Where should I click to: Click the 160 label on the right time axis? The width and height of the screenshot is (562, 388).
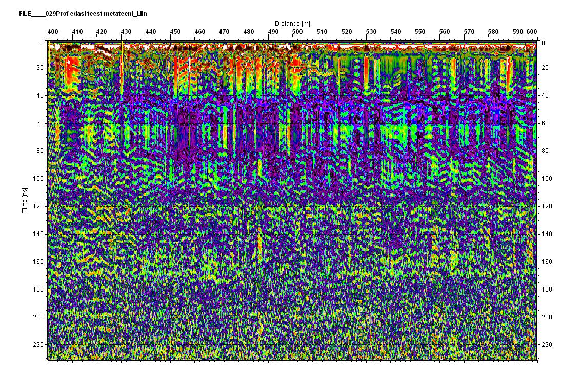coord(547,261)
